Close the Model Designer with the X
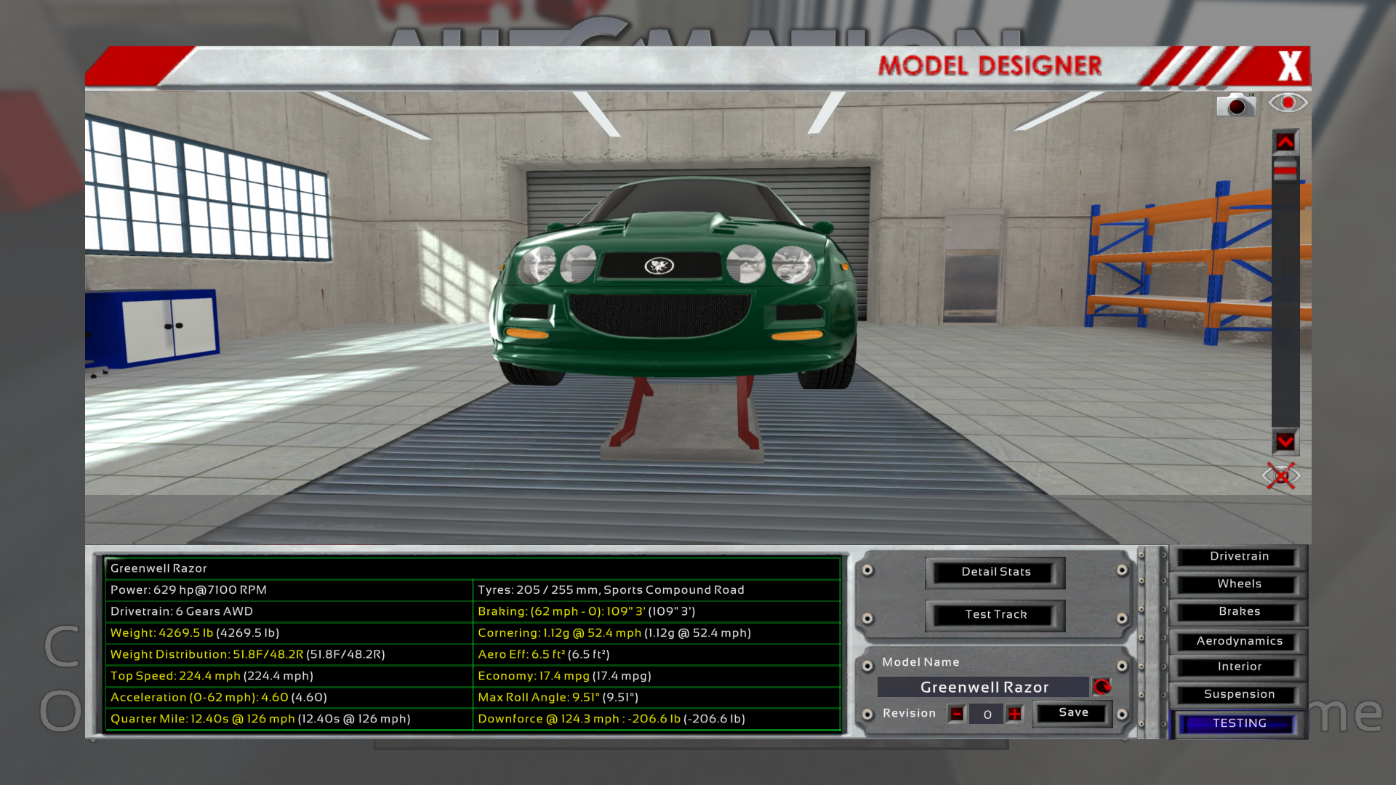1396x785 pixels. pos(1290,66)
